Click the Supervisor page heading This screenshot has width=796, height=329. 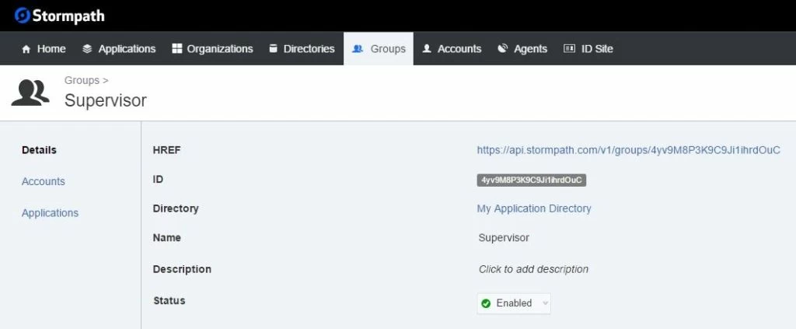click(106, 100)
